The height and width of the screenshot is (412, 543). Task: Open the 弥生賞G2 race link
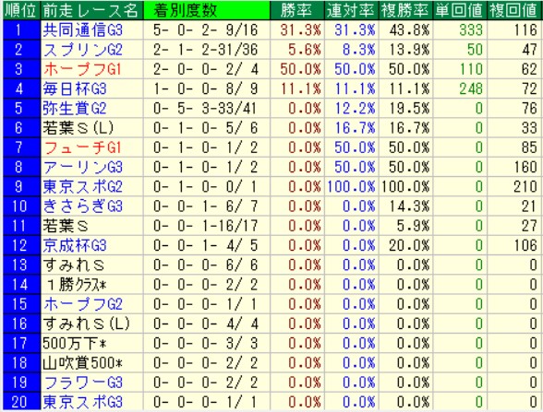tap(75, 109)
